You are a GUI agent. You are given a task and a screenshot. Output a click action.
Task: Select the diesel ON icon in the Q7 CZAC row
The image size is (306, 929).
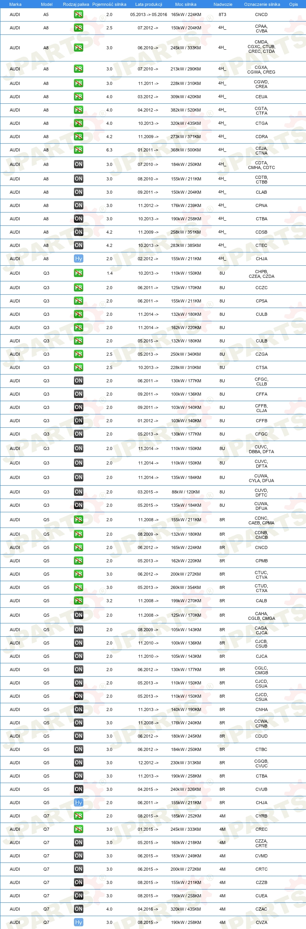click(x=78, y=909)
